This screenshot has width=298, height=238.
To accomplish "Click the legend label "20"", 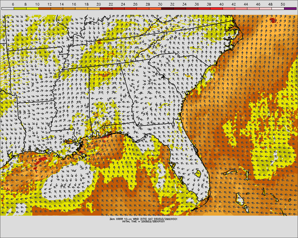I will click(x=98, y=4).
